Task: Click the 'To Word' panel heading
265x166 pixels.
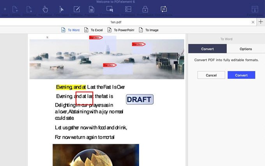Action: (x=226, y=39)
